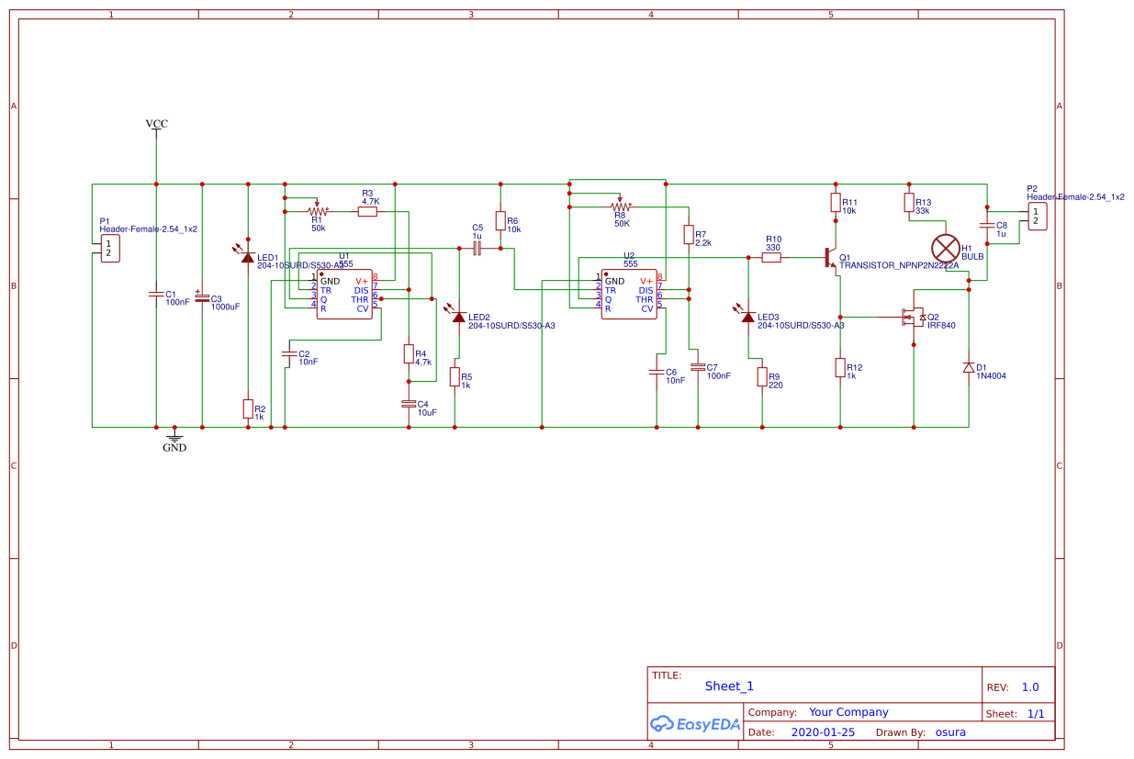The width and height of the screenshot is (1134, 759).
Task: Click the P1 header connector symbol
Action: click(109, 249)
